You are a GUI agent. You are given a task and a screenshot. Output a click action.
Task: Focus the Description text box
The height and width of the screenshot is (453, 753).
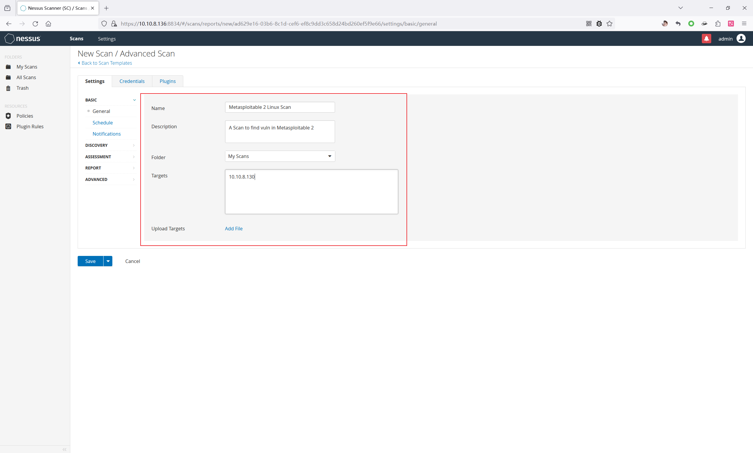pos(280,131)
